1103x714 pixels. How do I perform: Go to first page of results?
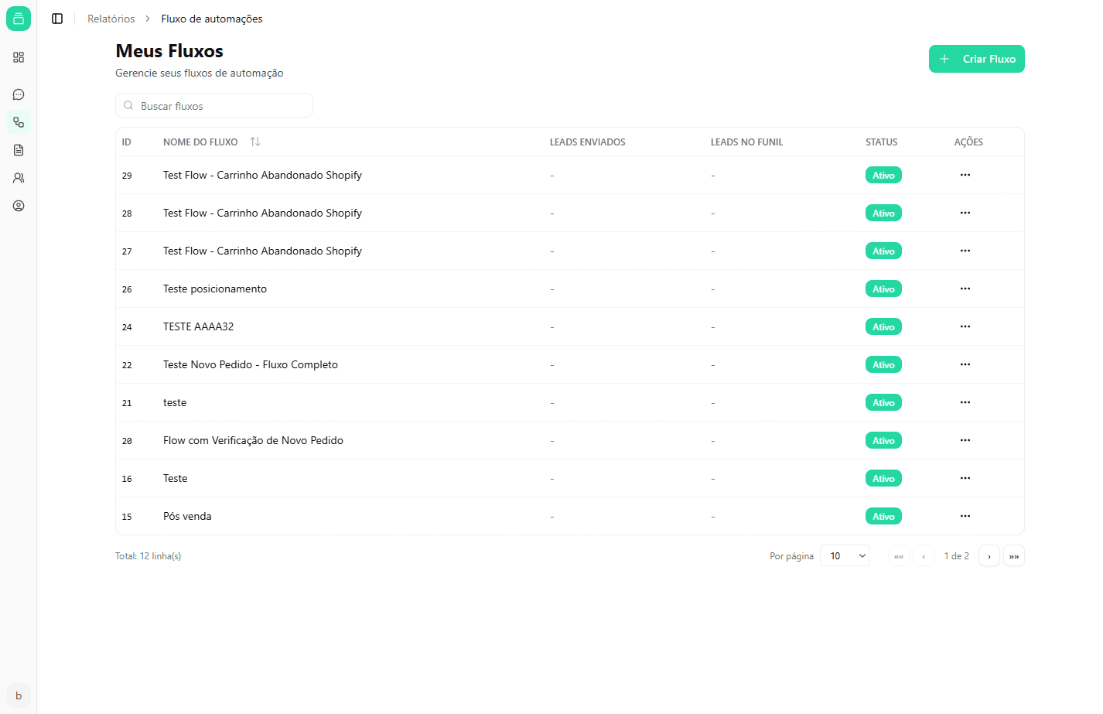(x=899, y=556)
